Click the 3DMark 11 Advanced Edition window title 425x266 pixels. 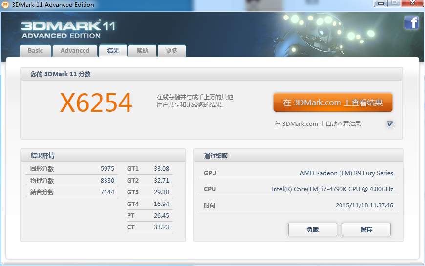point(53,4)
